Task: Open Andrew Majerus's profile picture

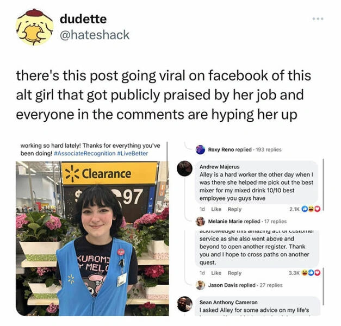Action: 184,168
